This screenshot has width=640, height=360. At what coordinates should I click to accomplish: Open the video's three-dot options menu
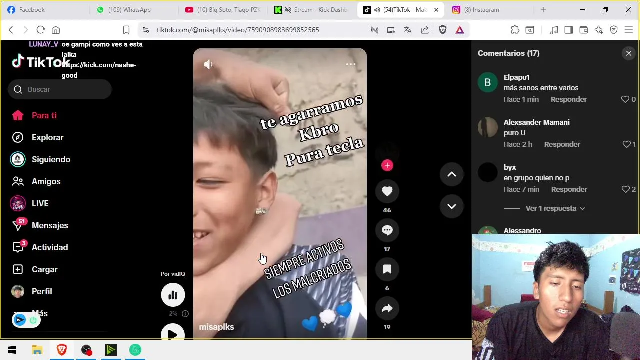tap(351, 64)
